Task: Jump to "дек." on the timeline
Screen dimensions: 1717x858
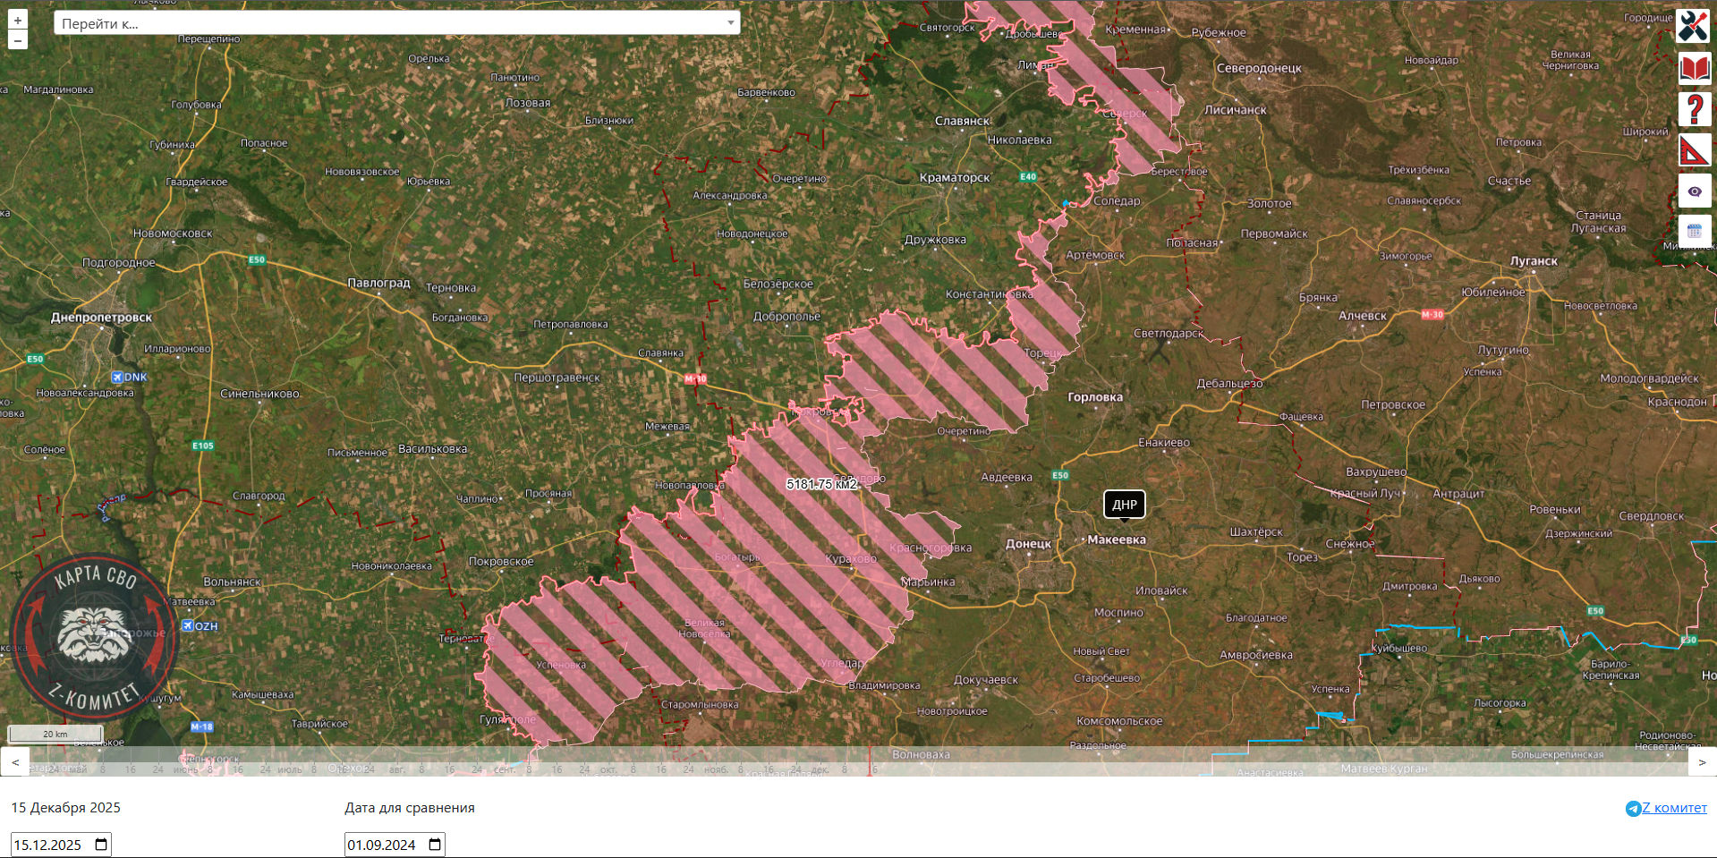Action: tap(820, 769)
